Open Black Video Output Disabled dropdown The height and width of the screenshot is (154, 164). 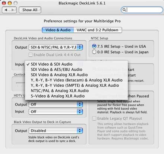(56, 131)
